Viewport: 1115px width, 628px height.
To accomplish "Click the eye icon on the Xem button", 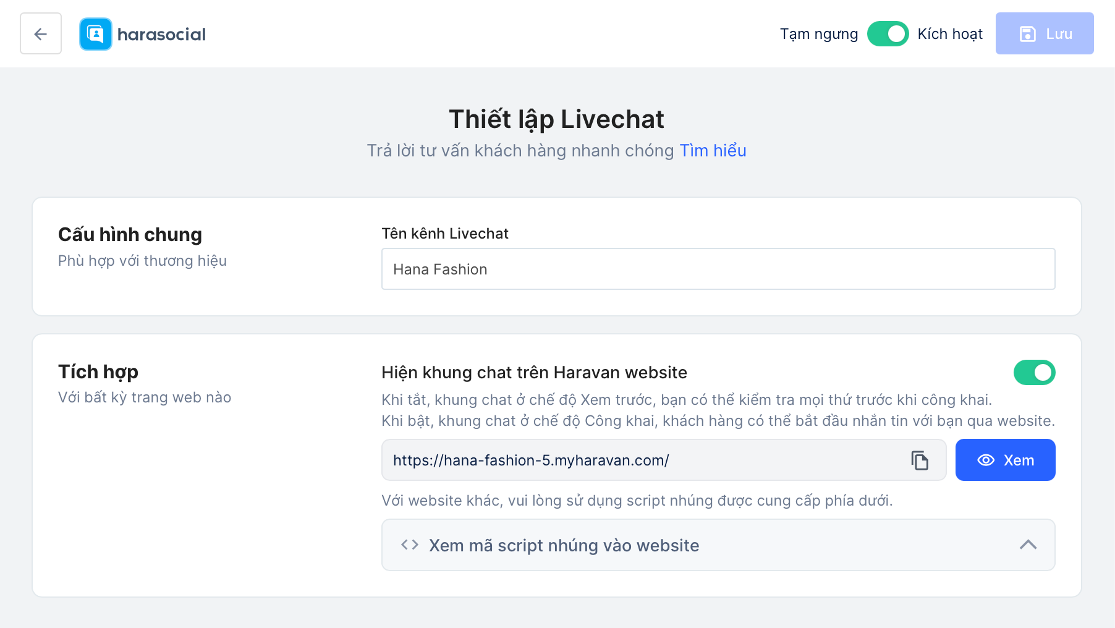I will coord(986,460).
